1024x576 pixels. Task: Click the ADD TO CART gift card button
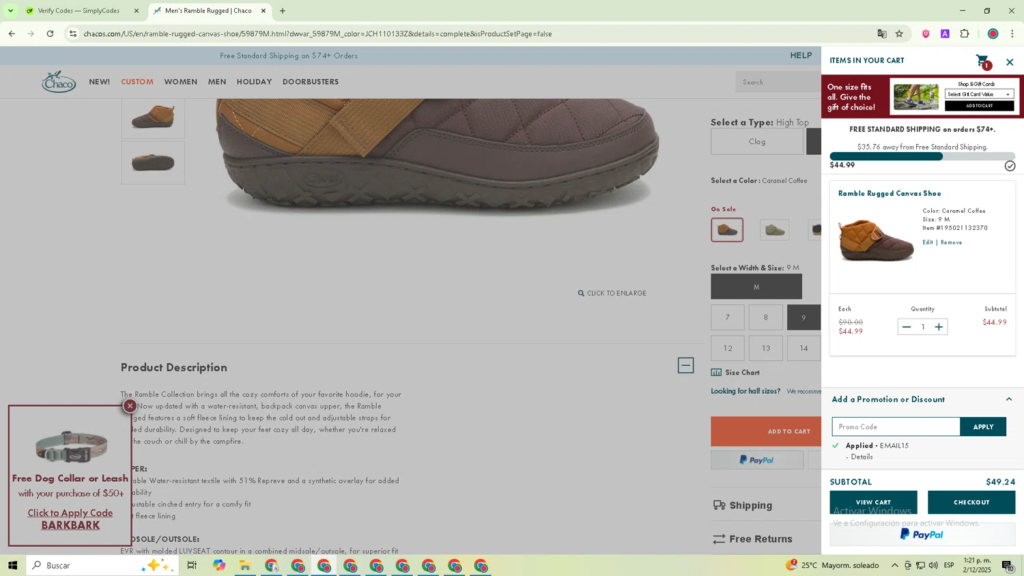979,106
